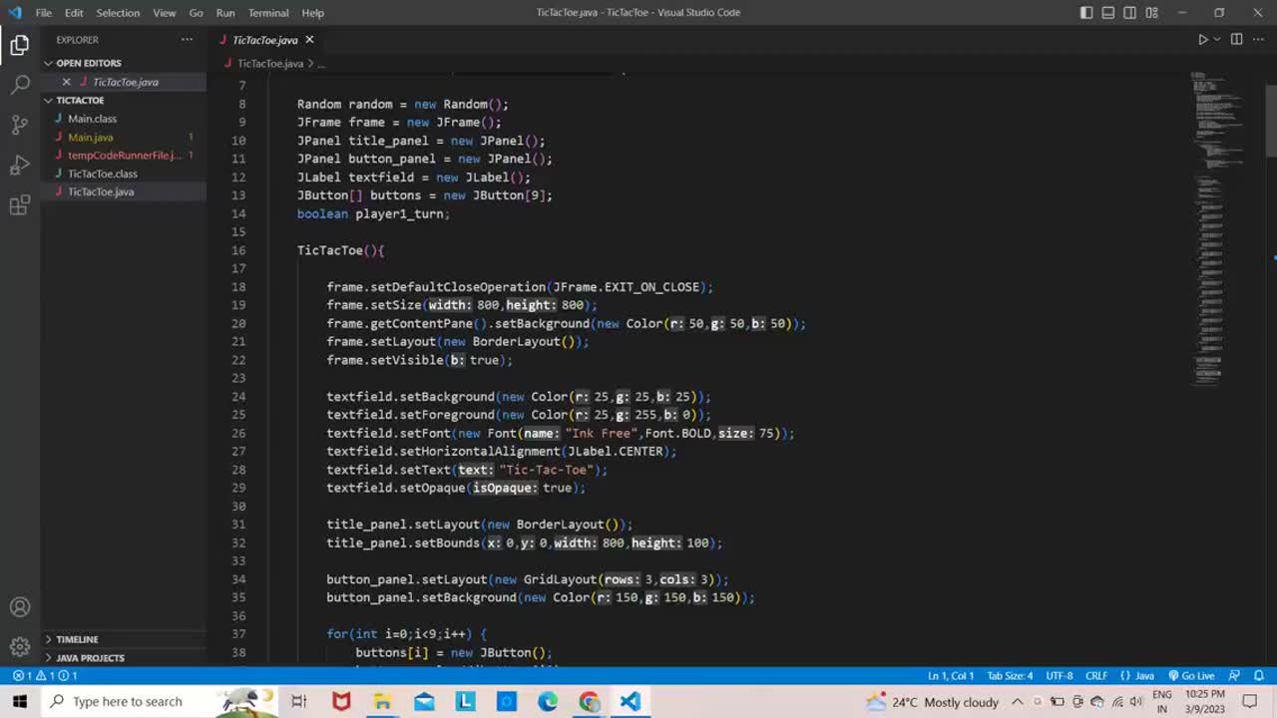Click TicTacToe.java breadcrumb item
1277x718 pixels.
pos(269,64)
